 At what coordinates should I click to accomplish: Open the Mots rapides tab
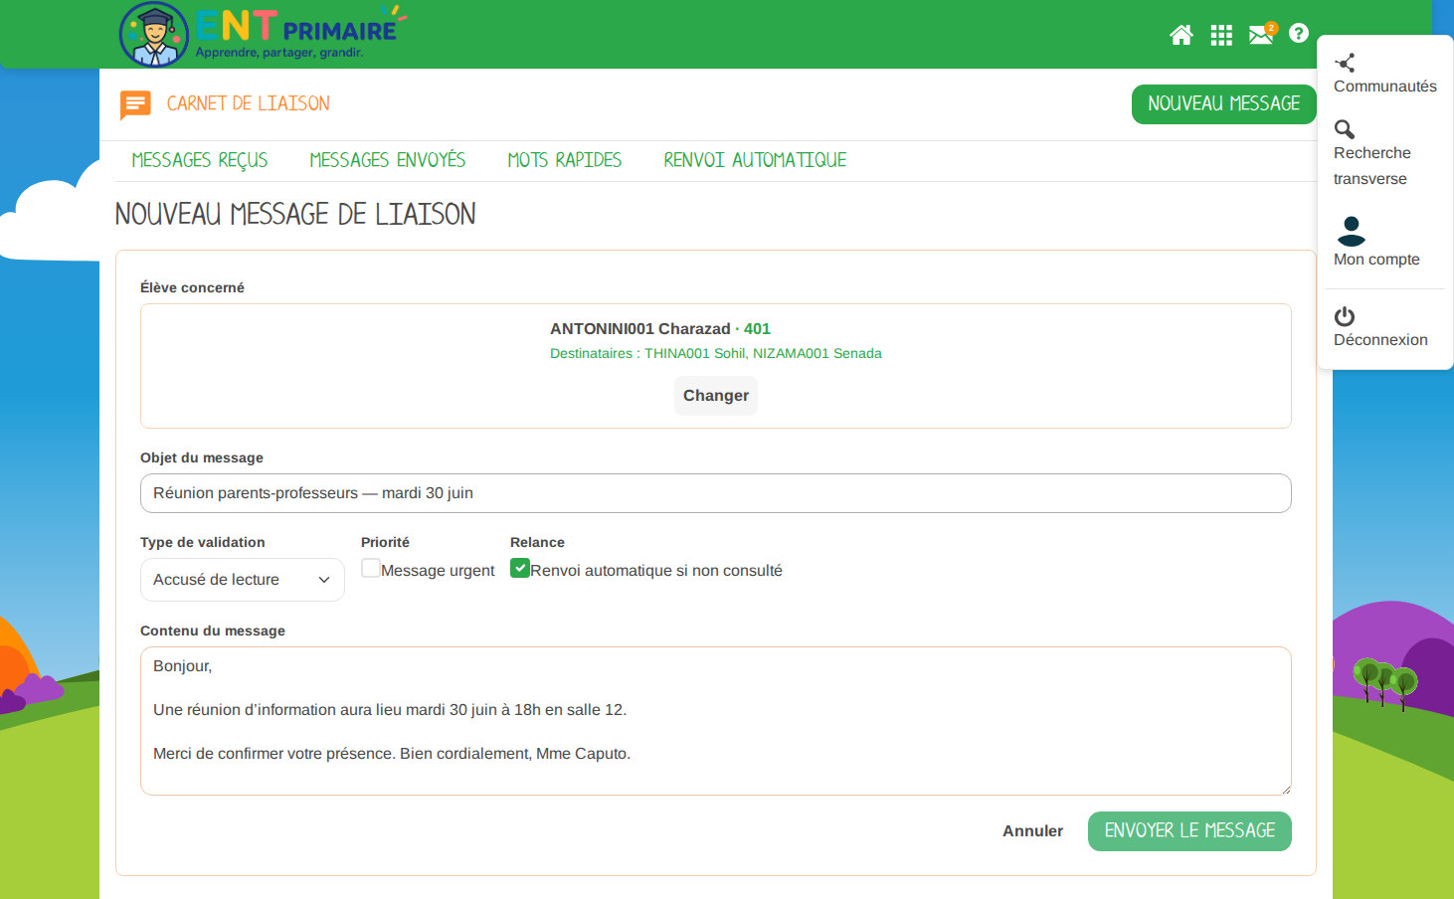565,160
